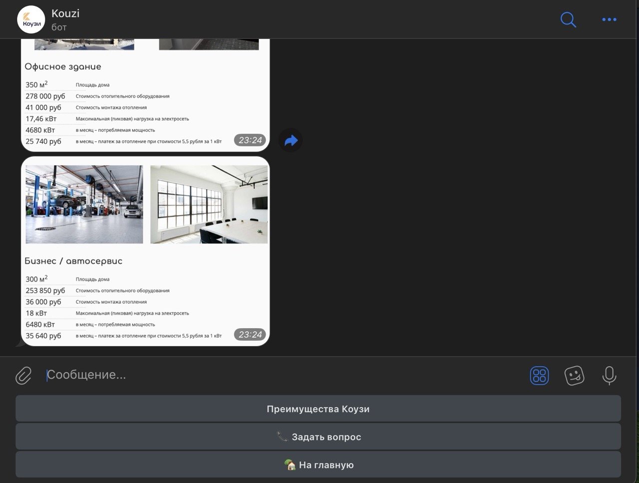
Task: Click the Kouzi chat title
Action: (65, 13)
